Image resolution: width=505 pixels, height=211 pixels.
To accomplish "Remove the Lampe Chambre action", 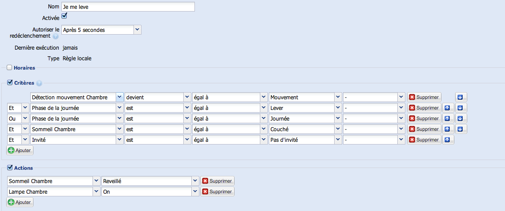I will 218,192.
